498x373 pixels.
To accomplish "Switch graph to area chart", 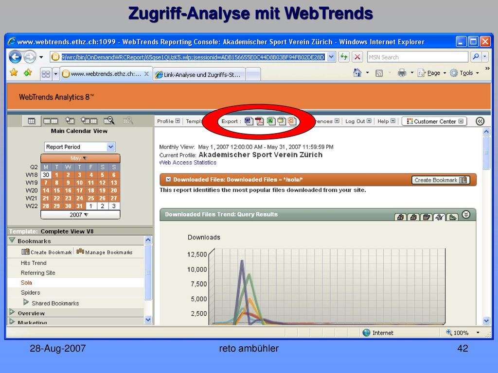I will click(452, 217).
